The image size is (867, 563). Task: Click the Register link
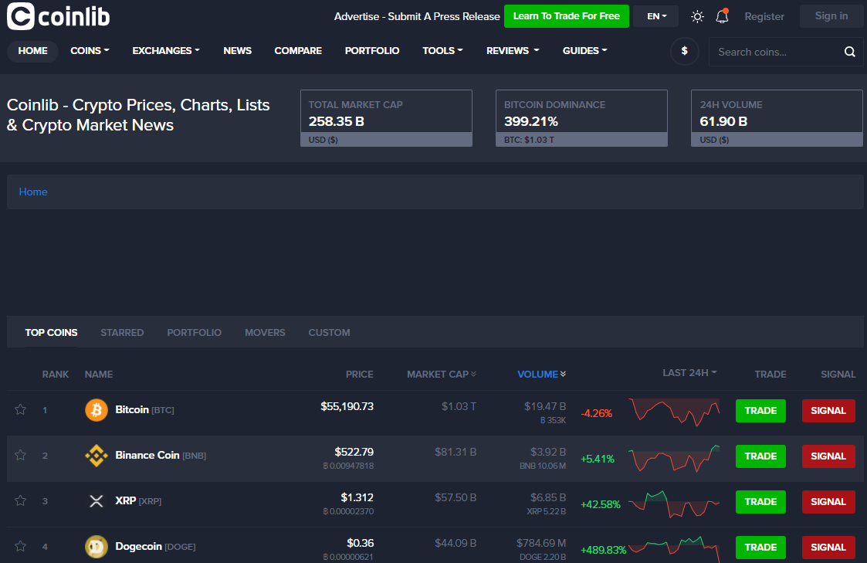[764, 16]
